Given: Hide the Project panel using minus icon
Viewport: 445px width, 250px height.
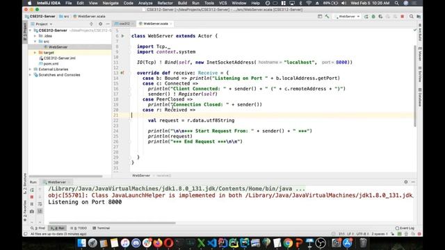Looking at the screenshot, I should [x=108, y=24].
